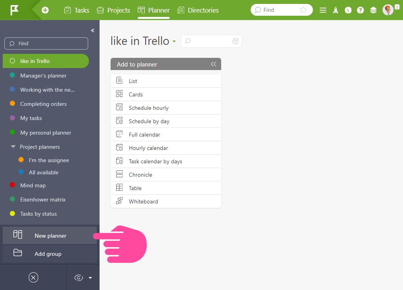The image size is (403, 290).
Task: Open the Tasks tab
Action: (x=77, y=10)
